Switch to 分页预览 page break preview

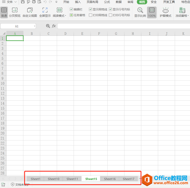pos(15,12)
